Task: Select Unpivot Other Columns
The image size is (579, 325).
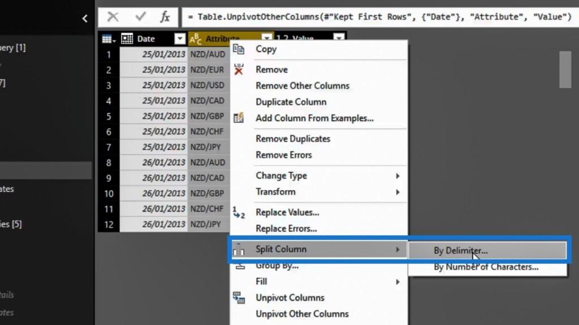Action: pyautogui.click(x=302, y=314)
